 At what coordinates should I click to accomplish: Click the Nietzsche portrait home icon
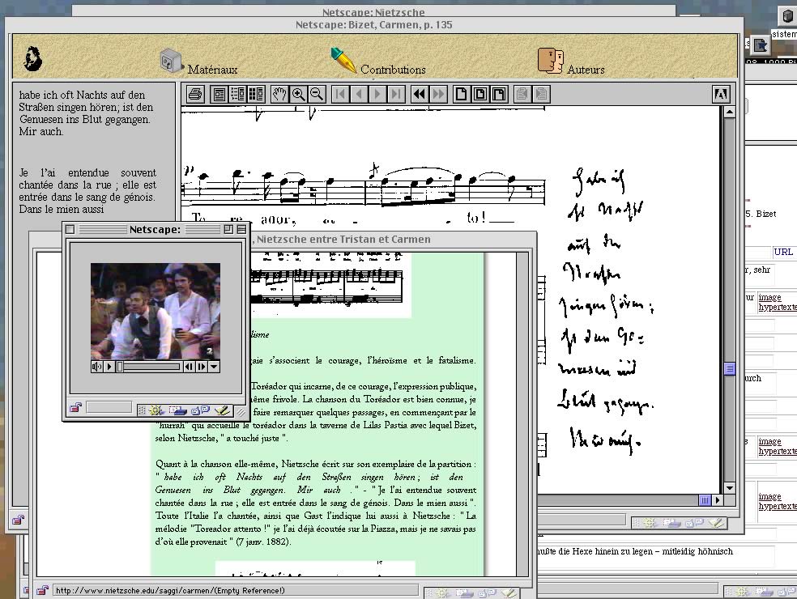click(x=33, y=58)
